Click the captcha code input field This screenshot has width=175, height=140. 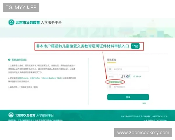click(x=113, y=76)
